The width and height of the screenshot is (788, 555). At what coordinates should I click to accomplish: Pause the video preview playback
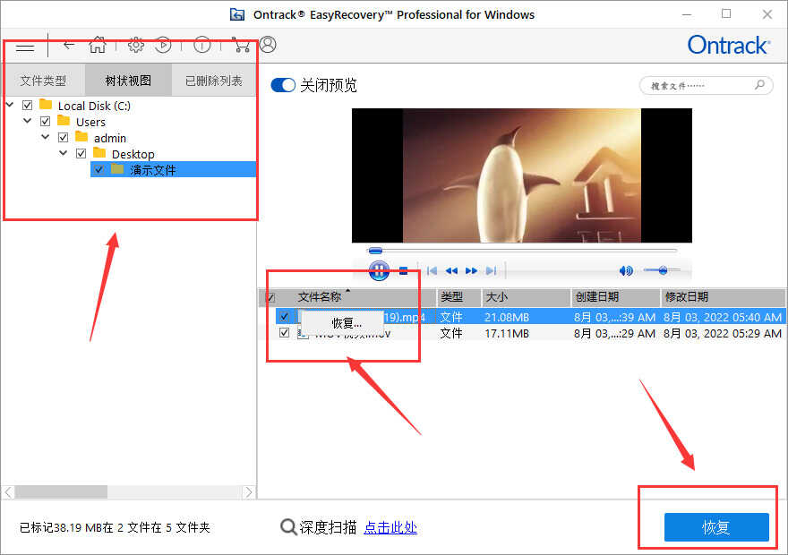(x=379, y=270)
